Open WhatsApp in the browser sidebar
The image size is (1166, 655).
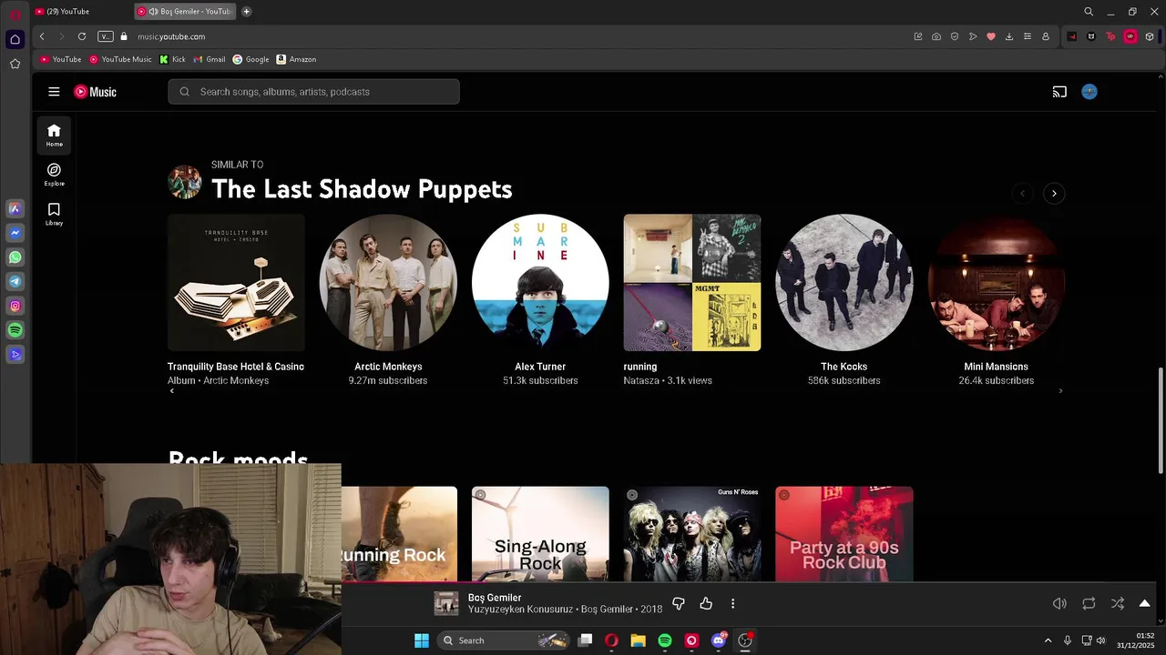point(15,257)
